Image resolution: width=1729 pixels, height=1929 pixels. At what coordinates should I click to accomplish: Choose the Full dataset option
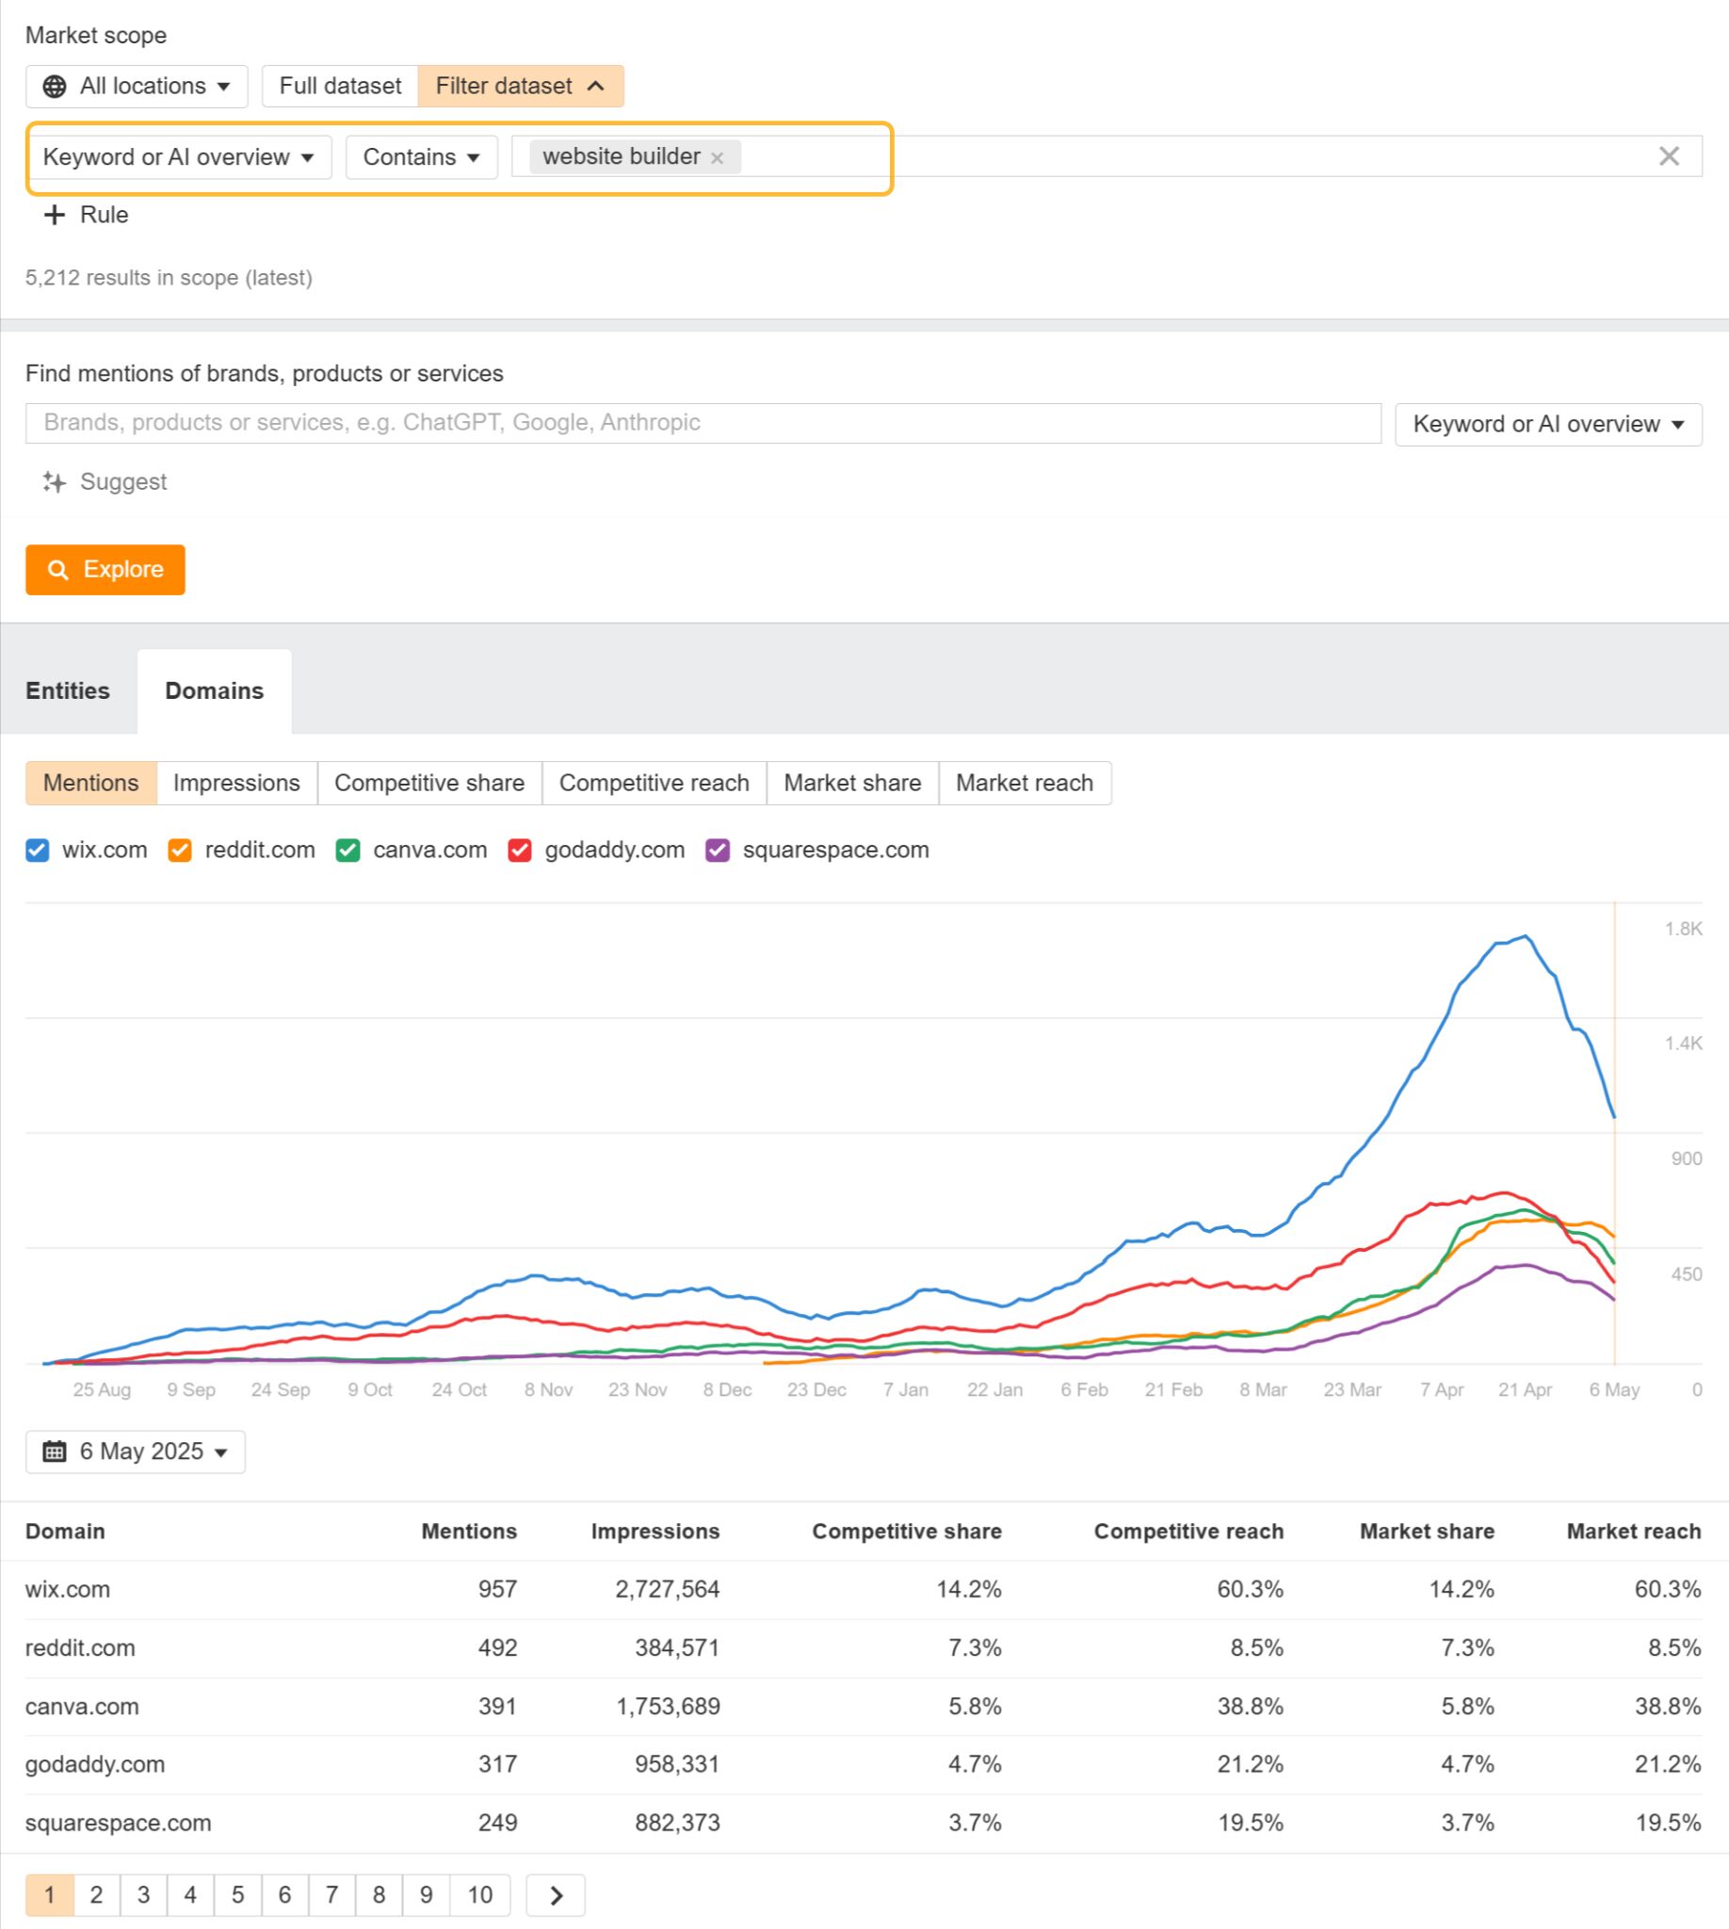pos(340,87)
